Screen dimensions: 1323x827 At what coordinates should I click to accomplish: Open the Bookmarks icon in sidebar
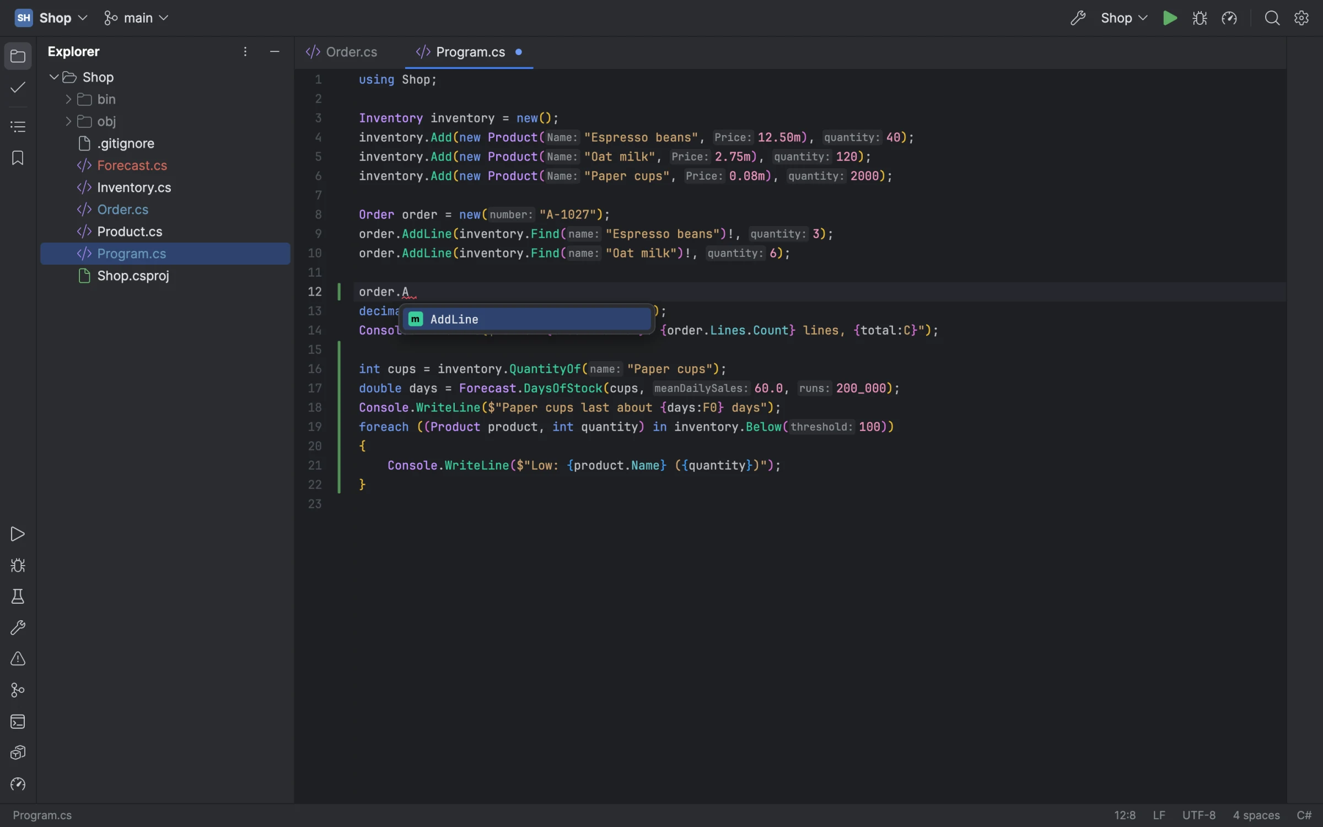pyautogui.click(x=18, y=158)
